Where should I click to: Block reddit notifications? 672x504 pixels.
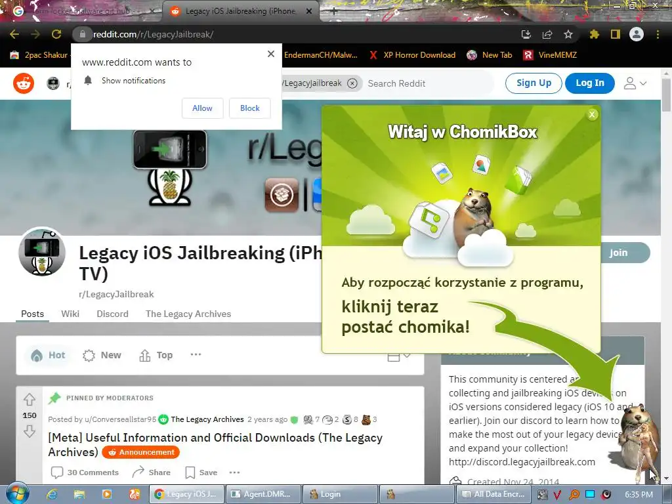(x=250, y=108)
